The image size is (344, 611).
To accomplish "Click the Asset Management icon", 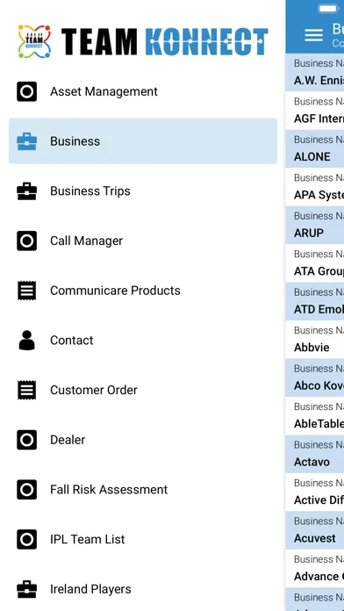I will point(27,91).
